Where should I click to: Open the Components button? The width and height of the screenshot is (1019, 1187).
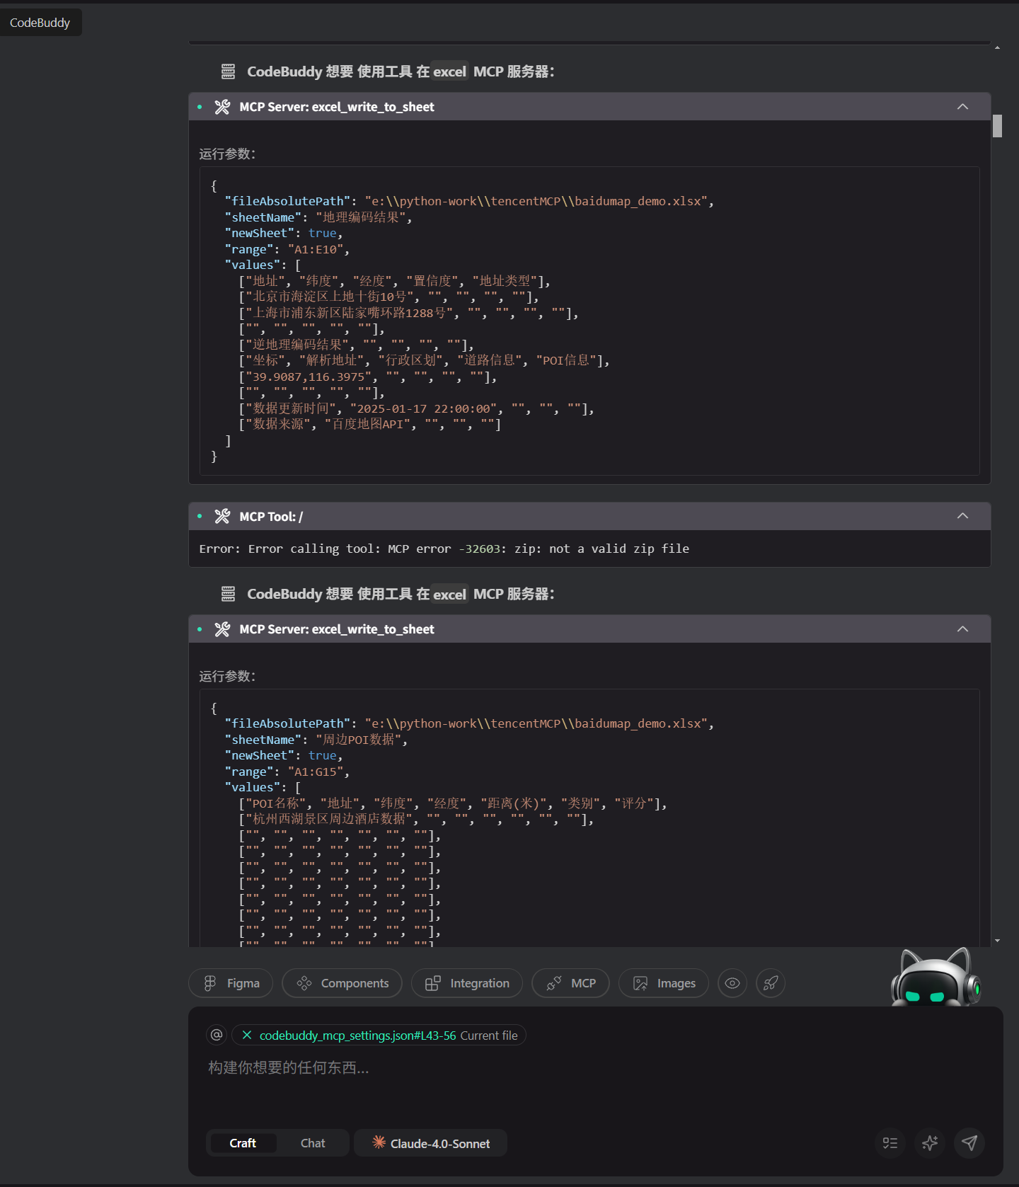(x=342, y=983)
